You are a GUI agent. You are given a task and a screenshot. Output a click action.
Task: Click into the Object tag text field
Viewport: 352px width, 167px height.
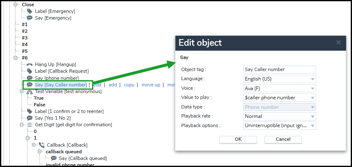click(x=280, y=69)
